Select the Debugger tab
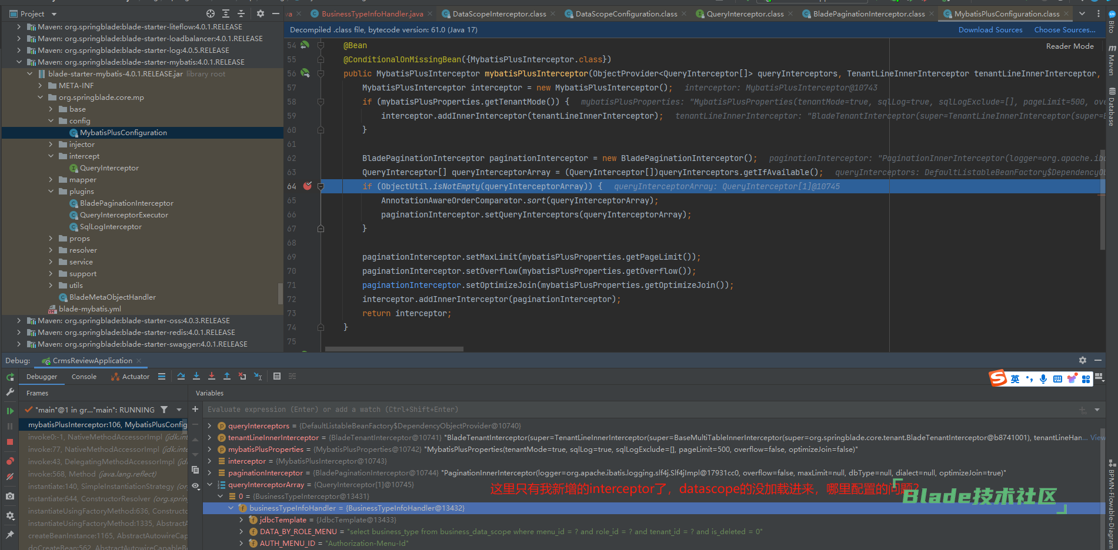This screenshot has width=1118, height=550. [x=42, y=377]
